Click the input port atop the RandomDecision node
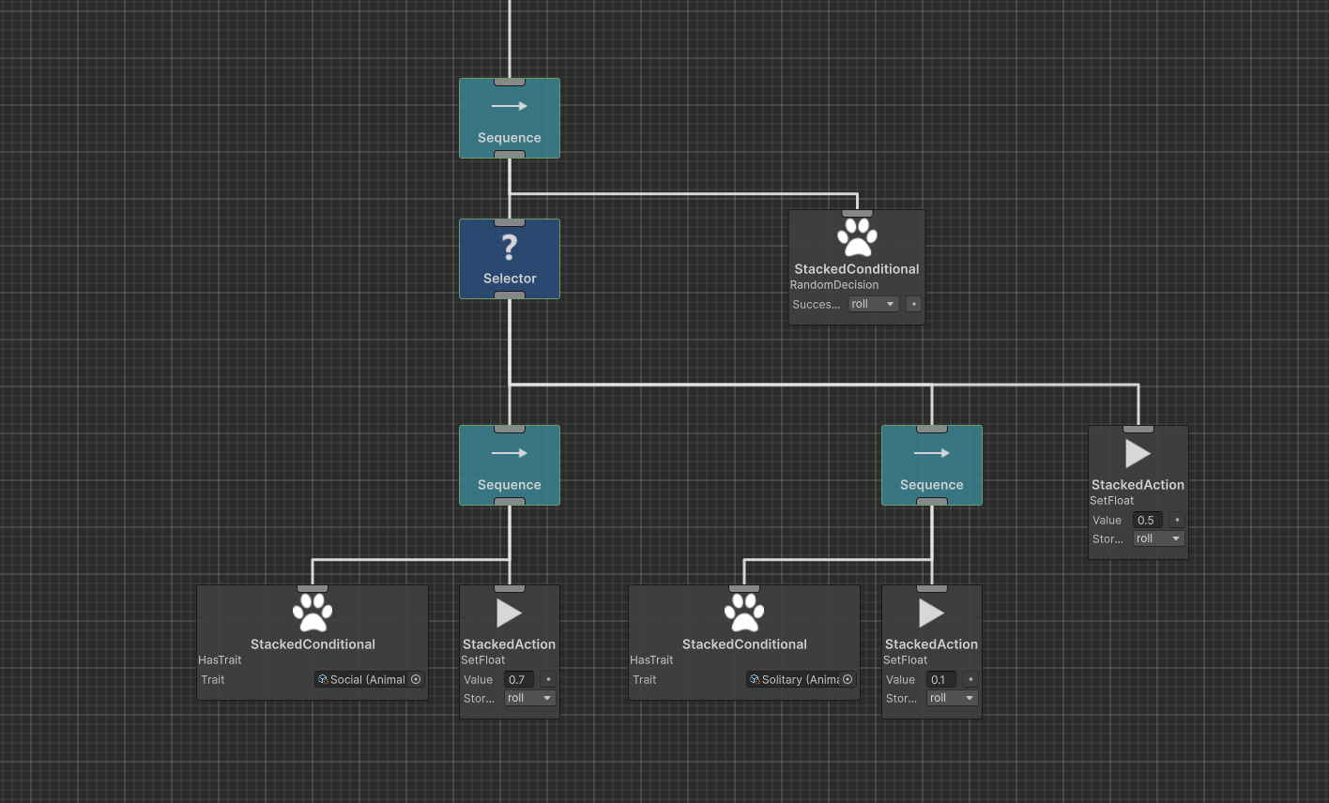 point(857,213)
